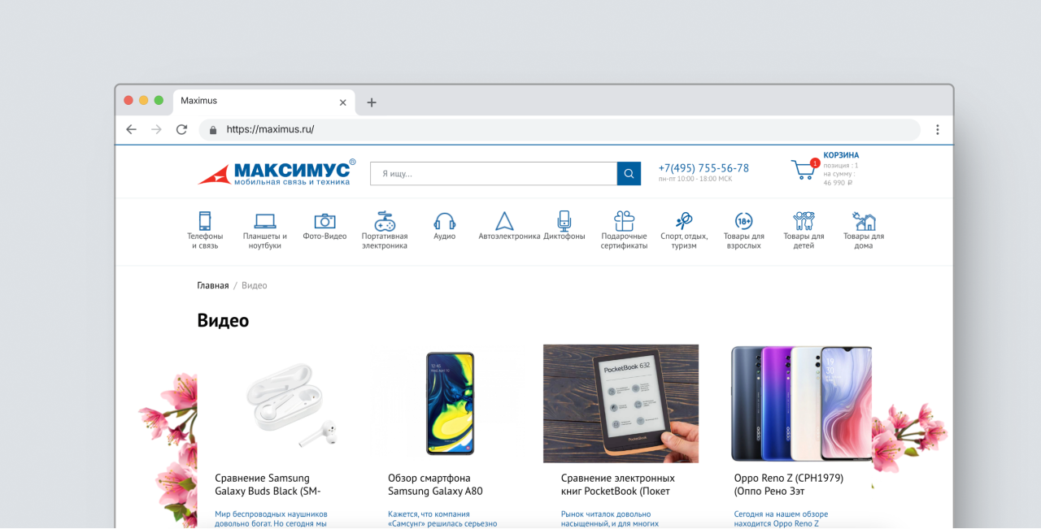Open the 18+ Товары для взрослых icon

tap(743, 220)
